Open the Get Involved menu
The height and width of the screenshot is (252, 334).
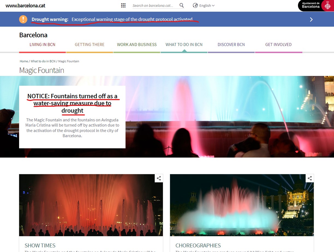278,45
